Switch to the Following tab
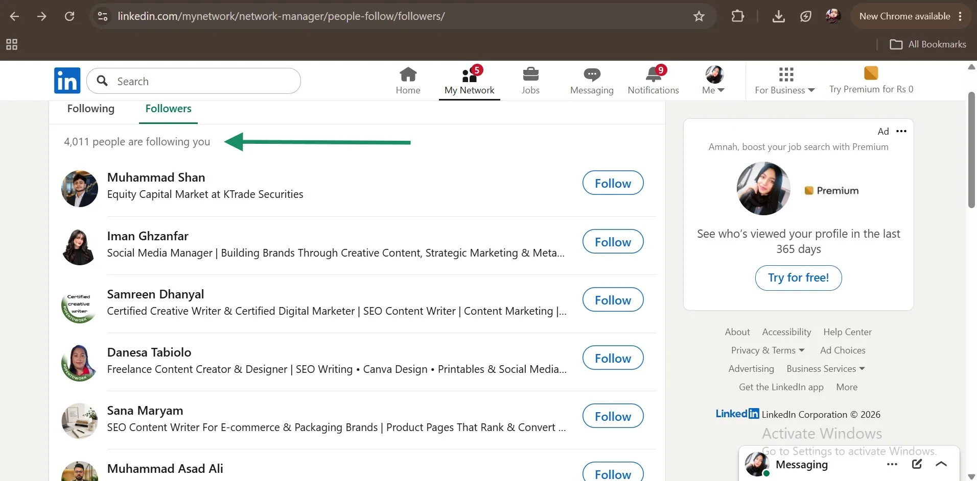This screenshot has height=481, width=977. (91, 109)
